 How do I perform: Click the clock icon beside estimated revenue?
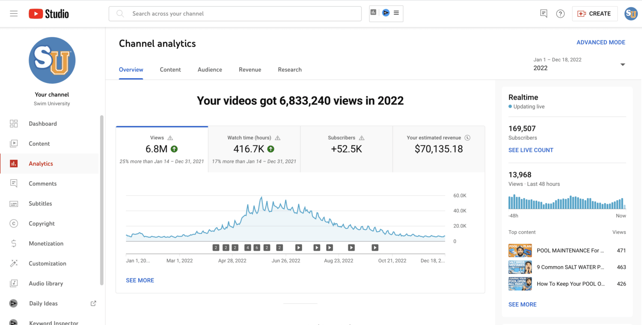467,138
